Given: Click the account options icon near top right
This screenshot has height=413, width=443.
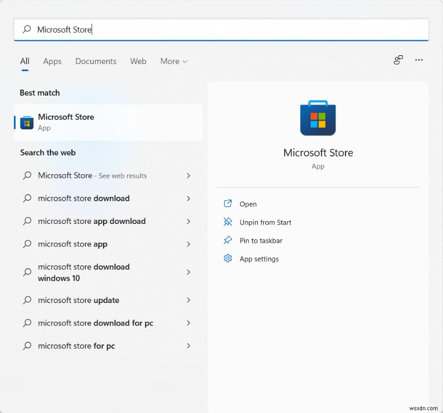Looking at the screenshot, I should click(x=398, y=60).
